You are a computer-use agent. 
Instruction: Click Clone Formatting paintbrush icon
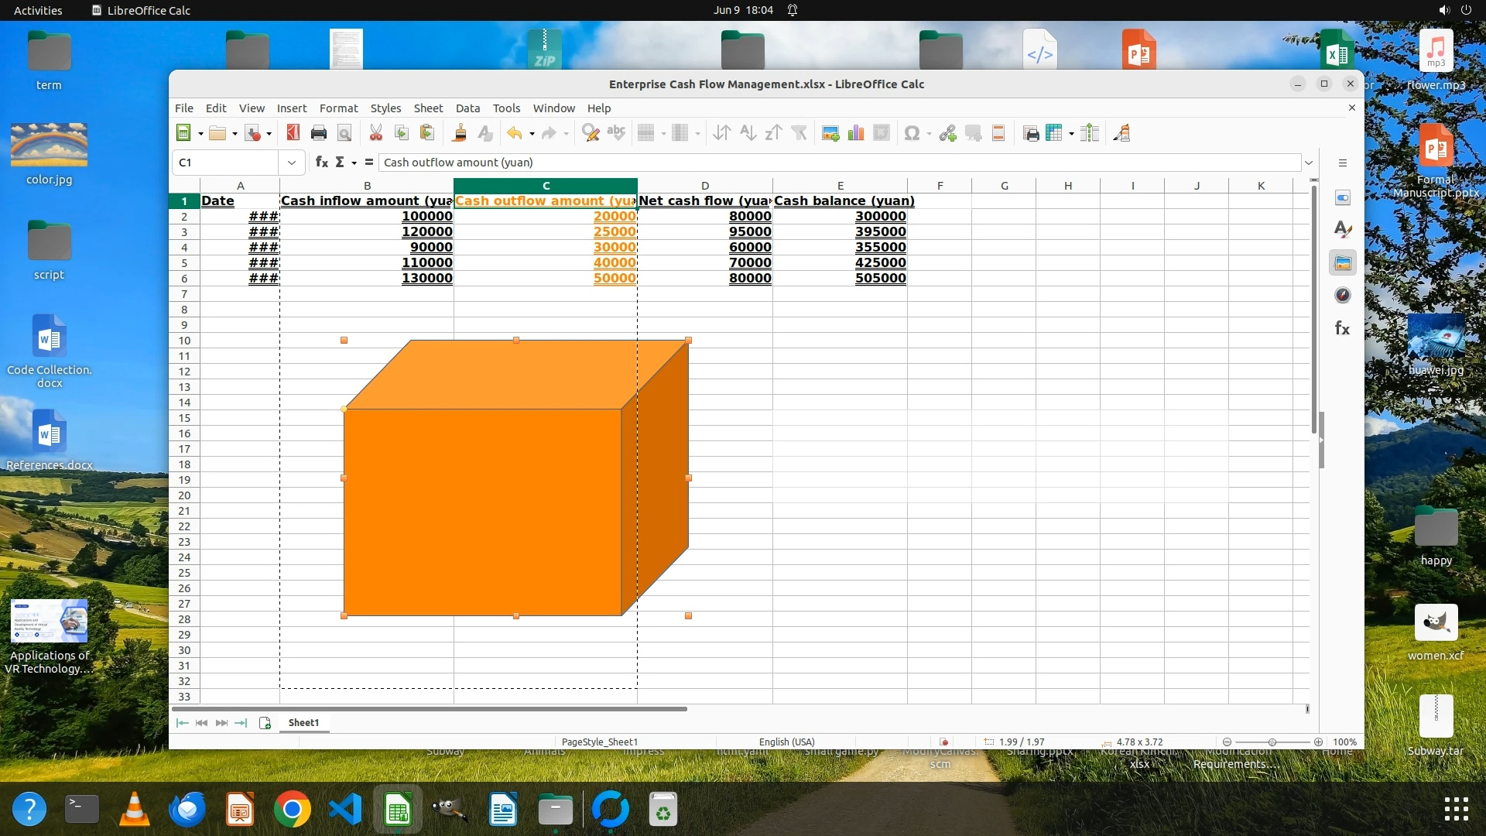coord(459,133)
